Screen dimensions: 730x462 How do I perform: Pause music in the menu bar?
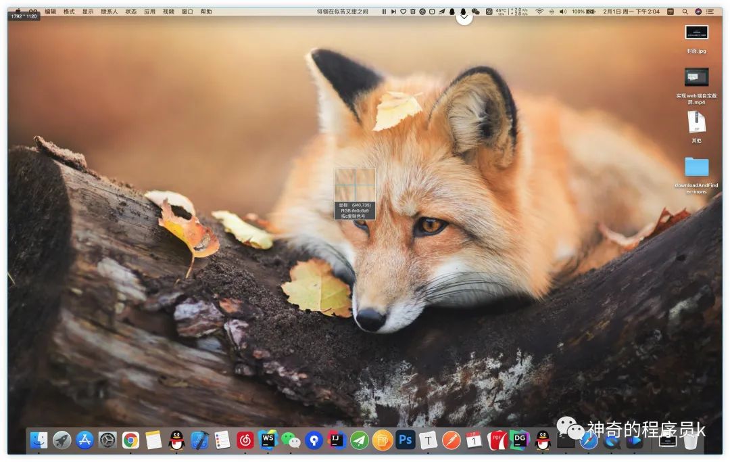point(384,11)
